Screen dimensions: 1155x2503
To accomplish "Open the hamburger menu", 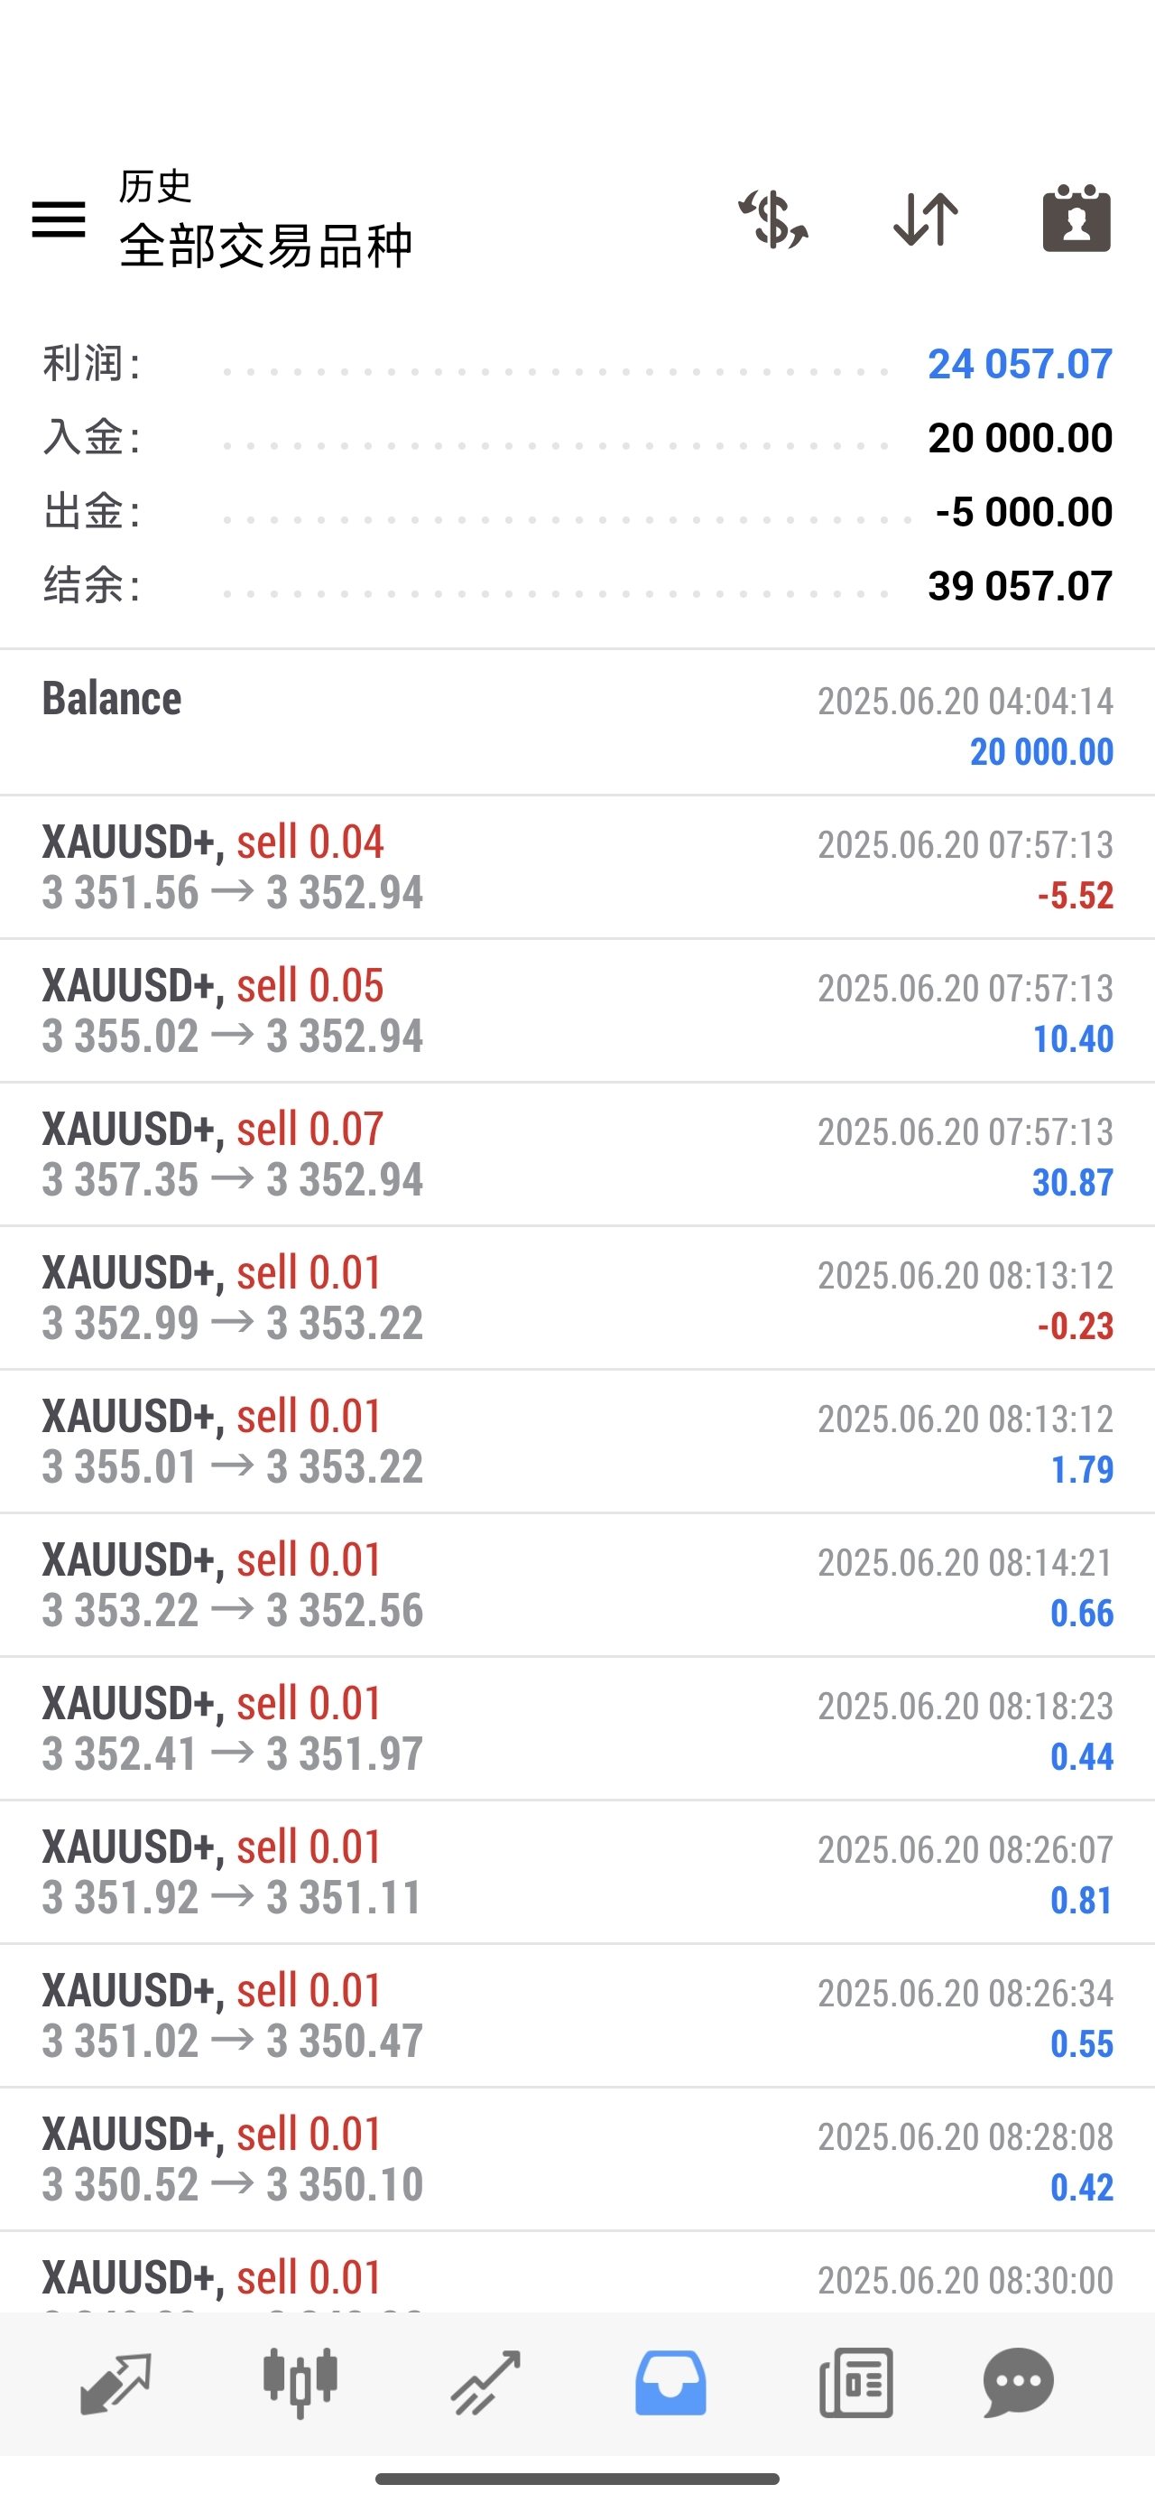I will coord(59,219).
